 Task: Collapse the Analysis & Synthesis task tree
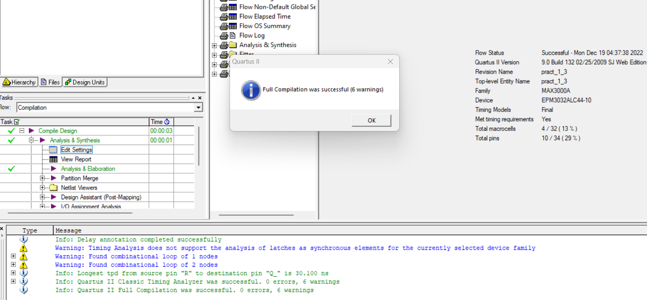[31, 140]
